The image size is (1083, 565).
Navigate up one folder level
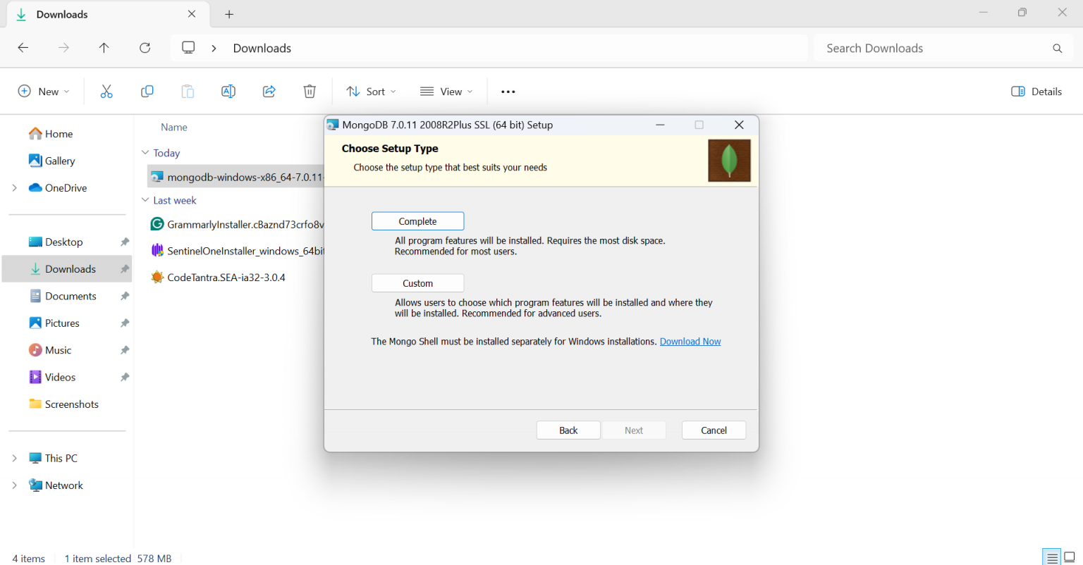[104, 47]
